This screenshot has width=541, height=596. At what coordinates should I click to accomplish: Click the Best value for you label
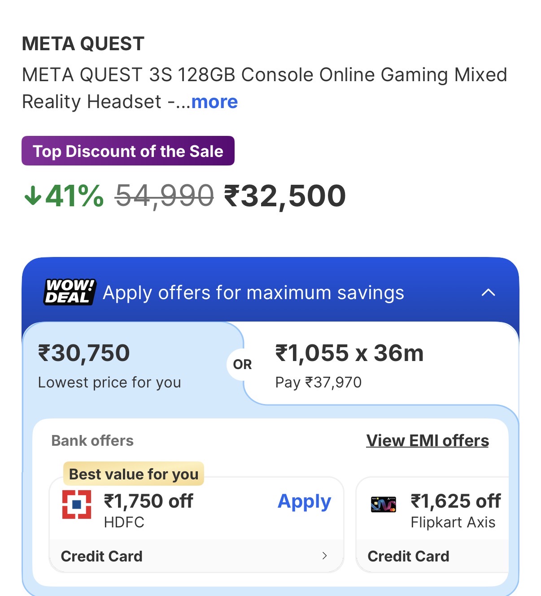pyautogui.click(x=134, y=474)
